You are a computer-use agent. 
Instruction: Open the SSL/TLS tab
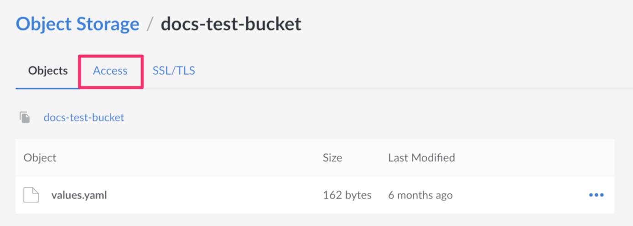pyautogui.click(x=174, y=71)
